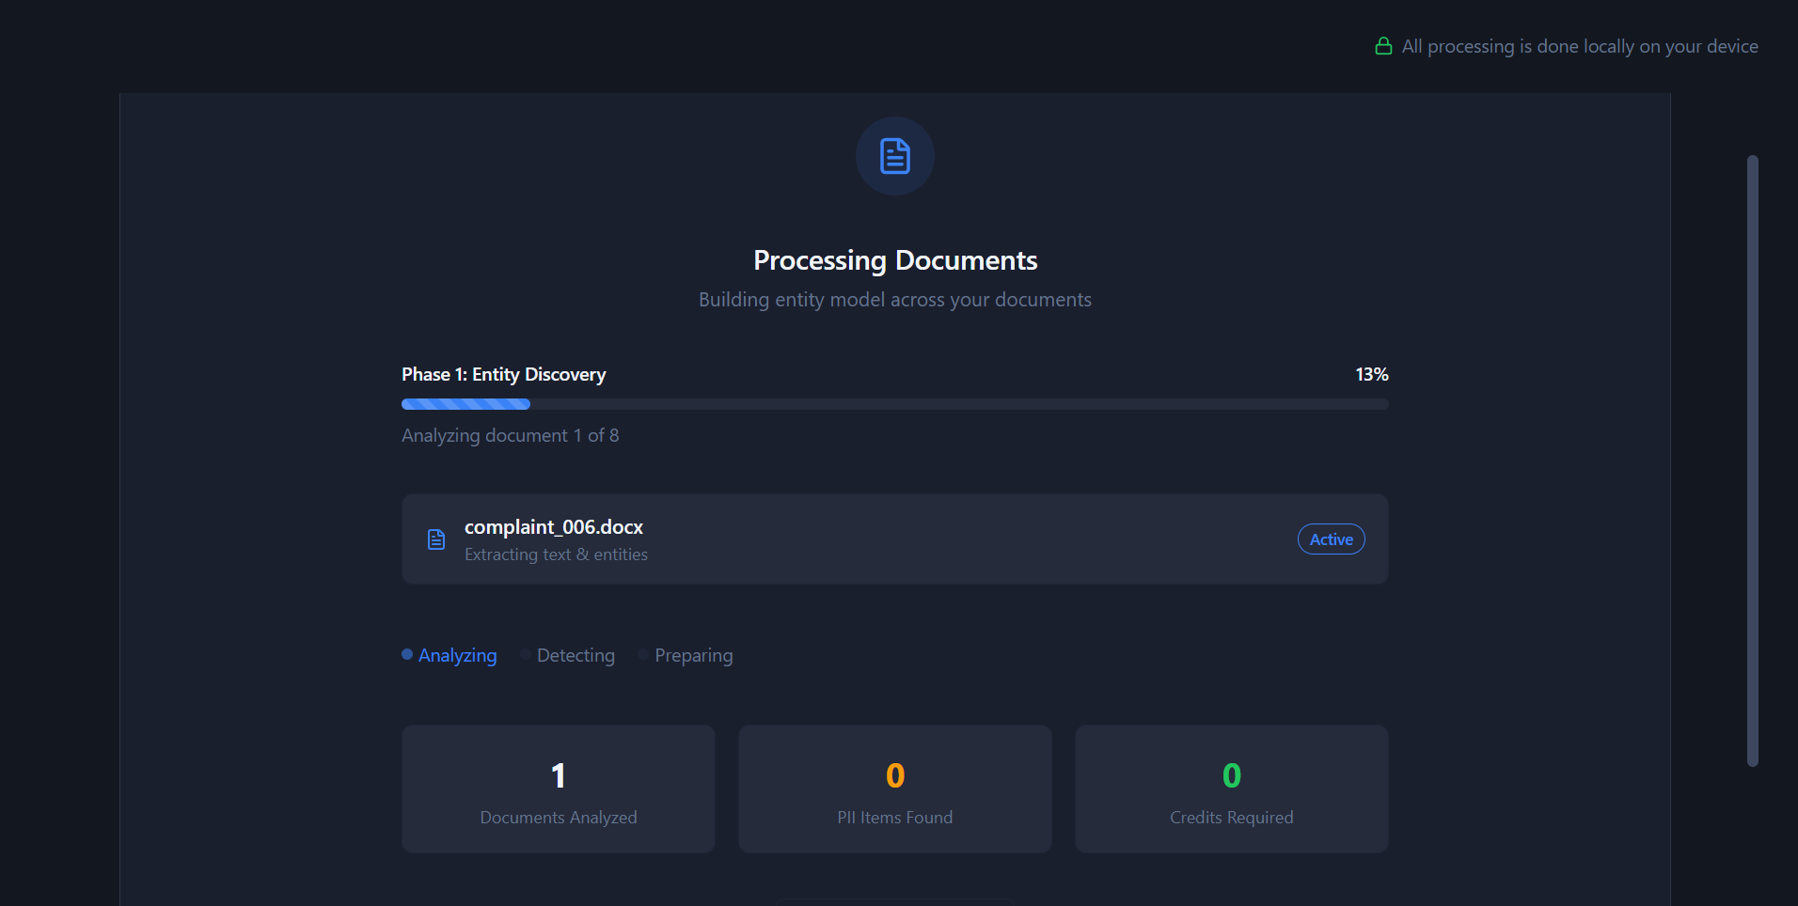Click the file icon beside complaint_006.docx
The width and height of the screenshot is (1798, 906).
tap(436, 539)
